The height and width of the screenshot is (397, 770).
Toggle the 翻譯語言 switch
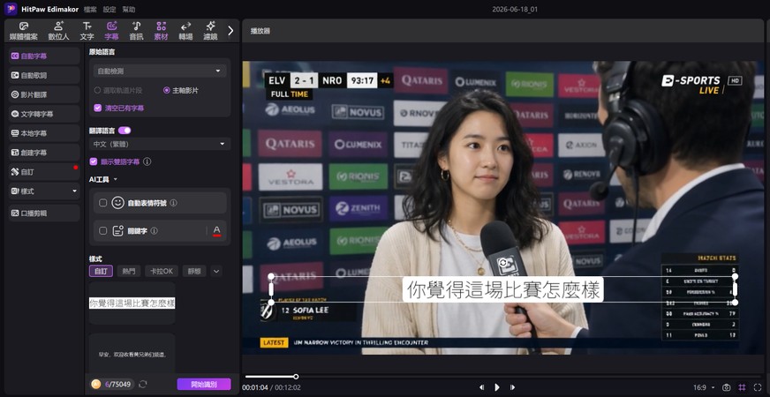125,131
